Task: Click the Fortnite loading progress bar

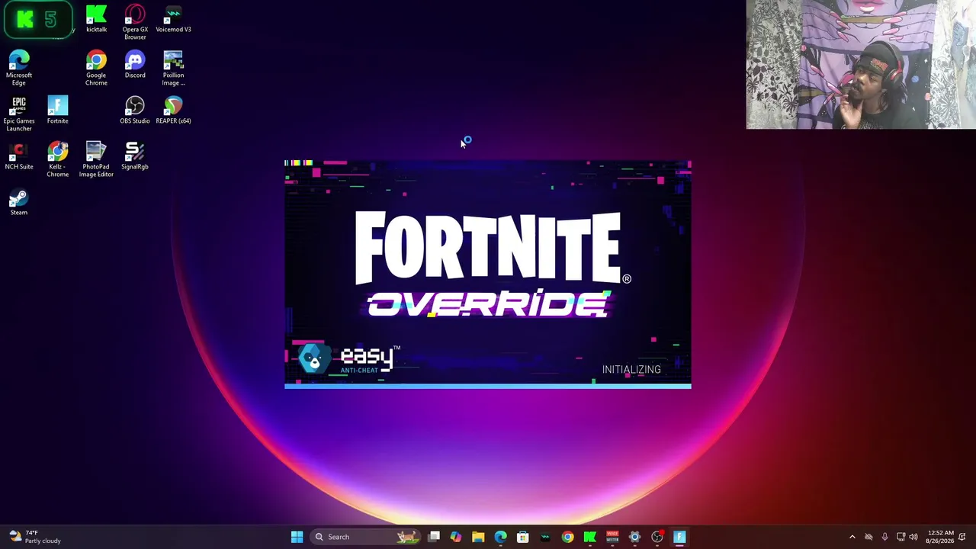Action: pyautogui.click(x=488, y=386)
